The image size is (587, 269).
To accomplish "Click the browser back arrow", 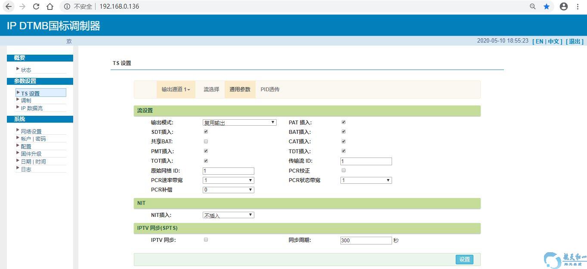I will [x=9, y=6].
